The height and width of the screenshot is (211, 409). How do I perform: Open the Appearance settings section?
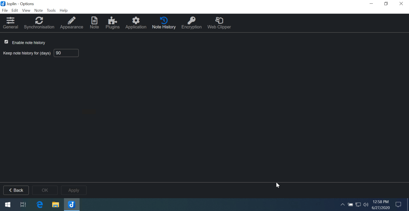tap(71, 23)
